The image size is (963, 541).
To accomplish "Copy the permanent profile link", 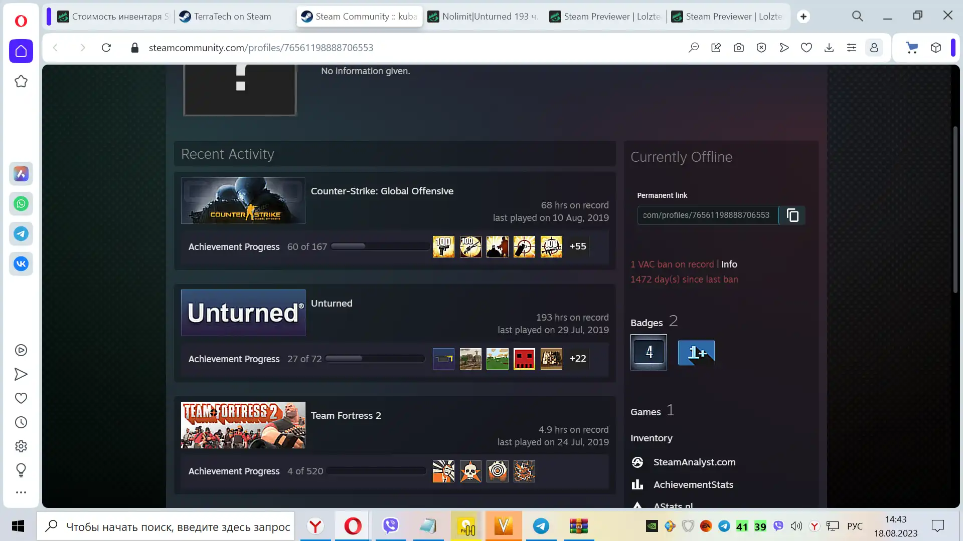I will pyautogui.click(x=792, y=215).
